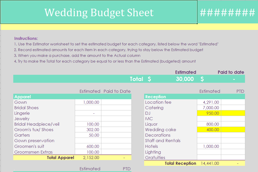Click instruction line 2 about recording estimated amounts
Image resolution: width=258 pixels, height=172 pixels.
pos(109,50)
